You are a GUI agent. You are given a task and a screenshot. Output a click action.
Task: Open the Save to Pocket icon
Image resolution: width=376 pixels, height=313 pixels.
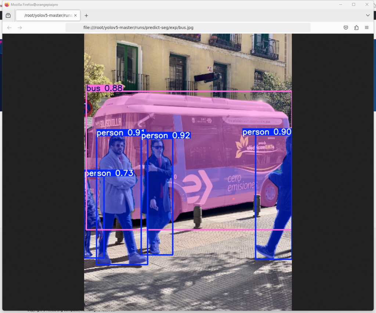pos(346,28)
